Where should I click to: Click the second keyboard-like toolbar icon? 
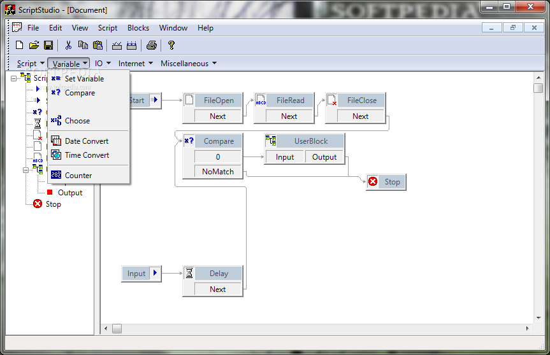[x=131, y=46]
